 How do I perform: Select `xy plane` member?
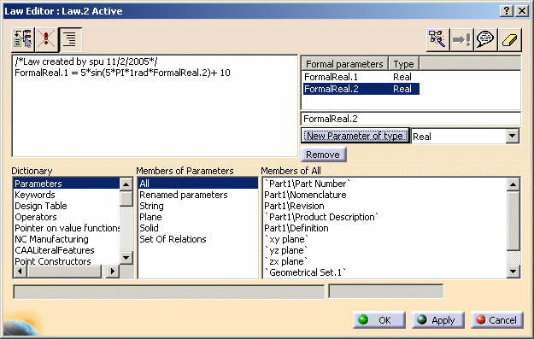click(286, 239)
